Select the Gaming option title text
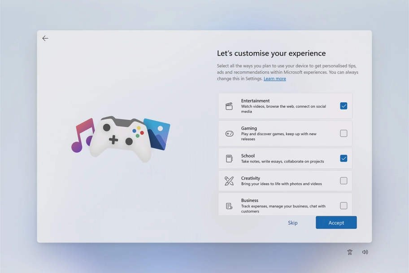The width and height of the screenshot is (409, 273). click(249, 128)
